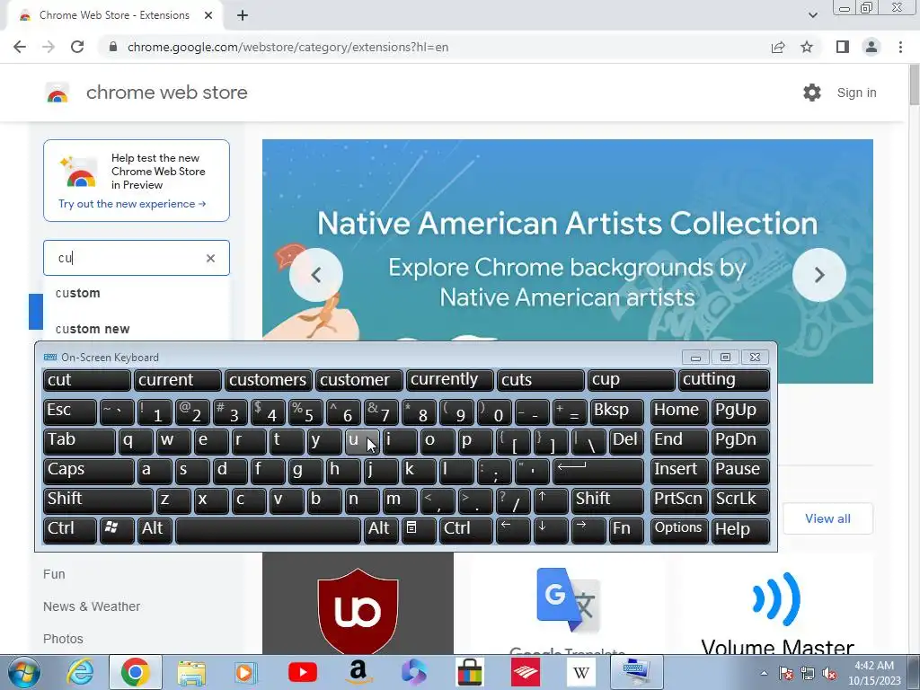Close the Chrome Web Store tab
The image size is (920, 690).
click(x=208, y=15)
